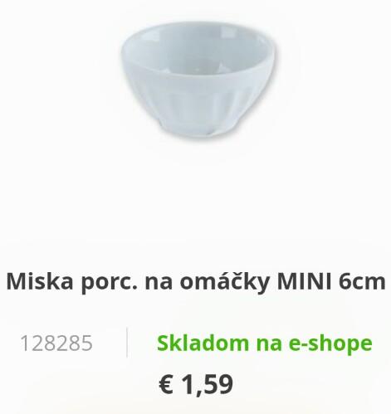Click the € 1,59 price
This screenshot has width=391, height=414.
point(196,384)
